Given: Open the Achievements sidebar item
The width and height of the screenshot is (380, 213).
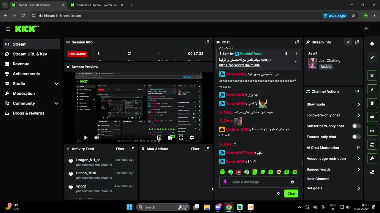Looking at the screenshot, I should coord(31,74).
